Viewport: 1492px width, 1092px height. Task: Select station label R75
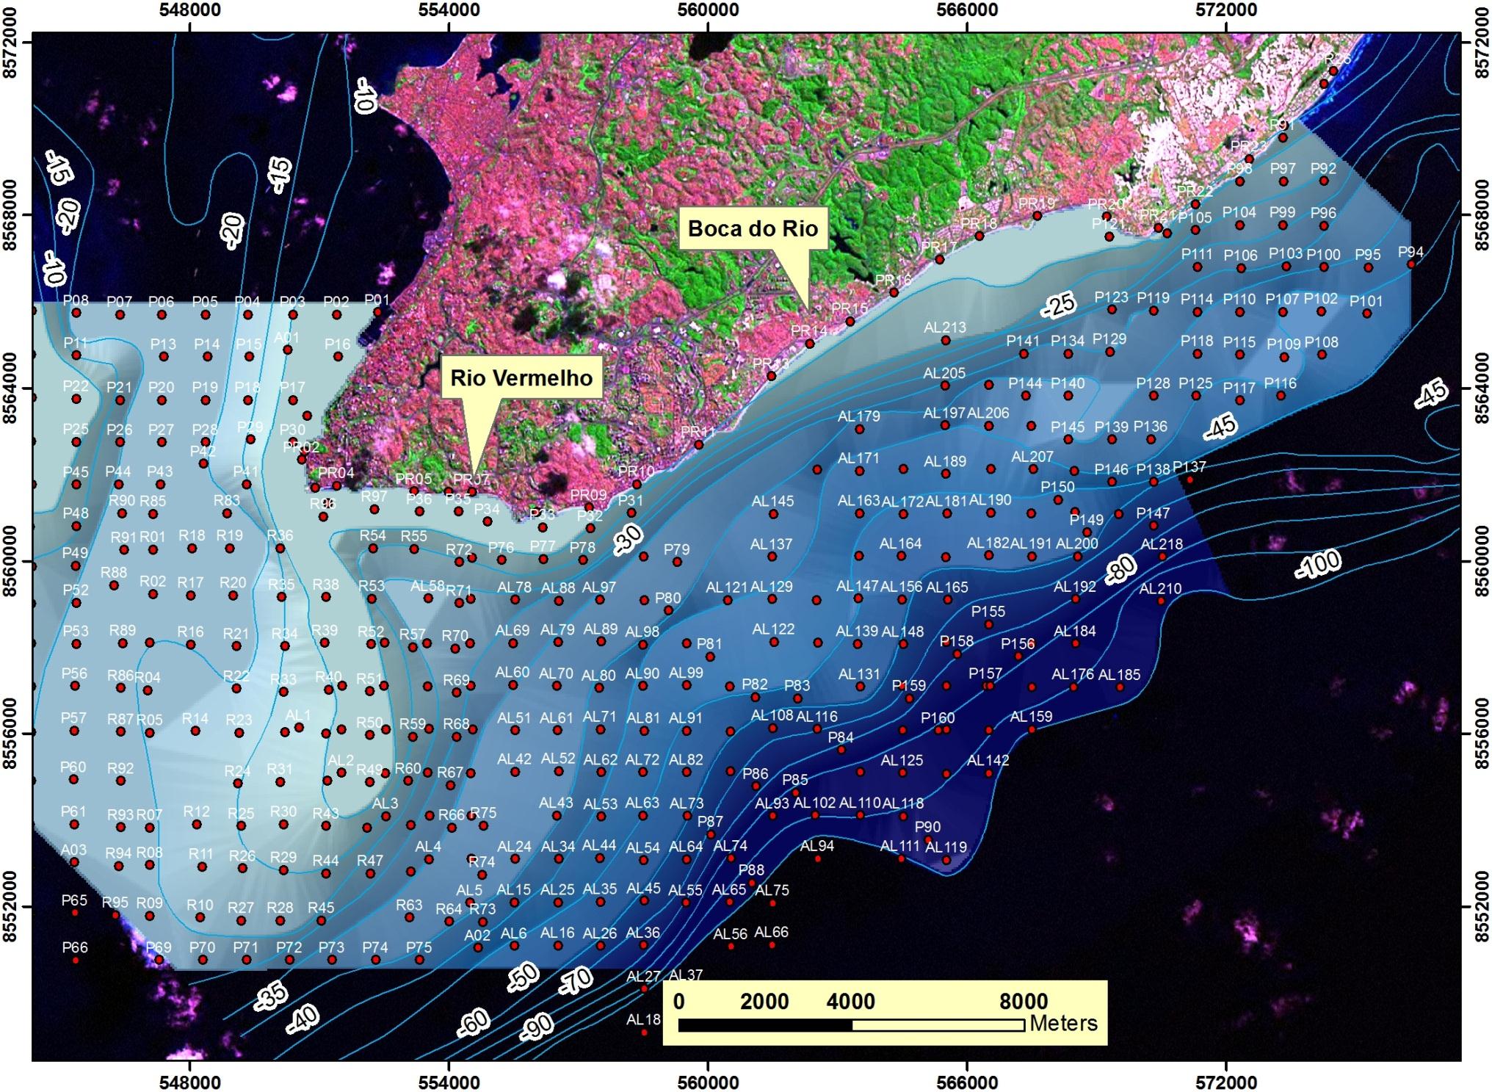point(483,813)
